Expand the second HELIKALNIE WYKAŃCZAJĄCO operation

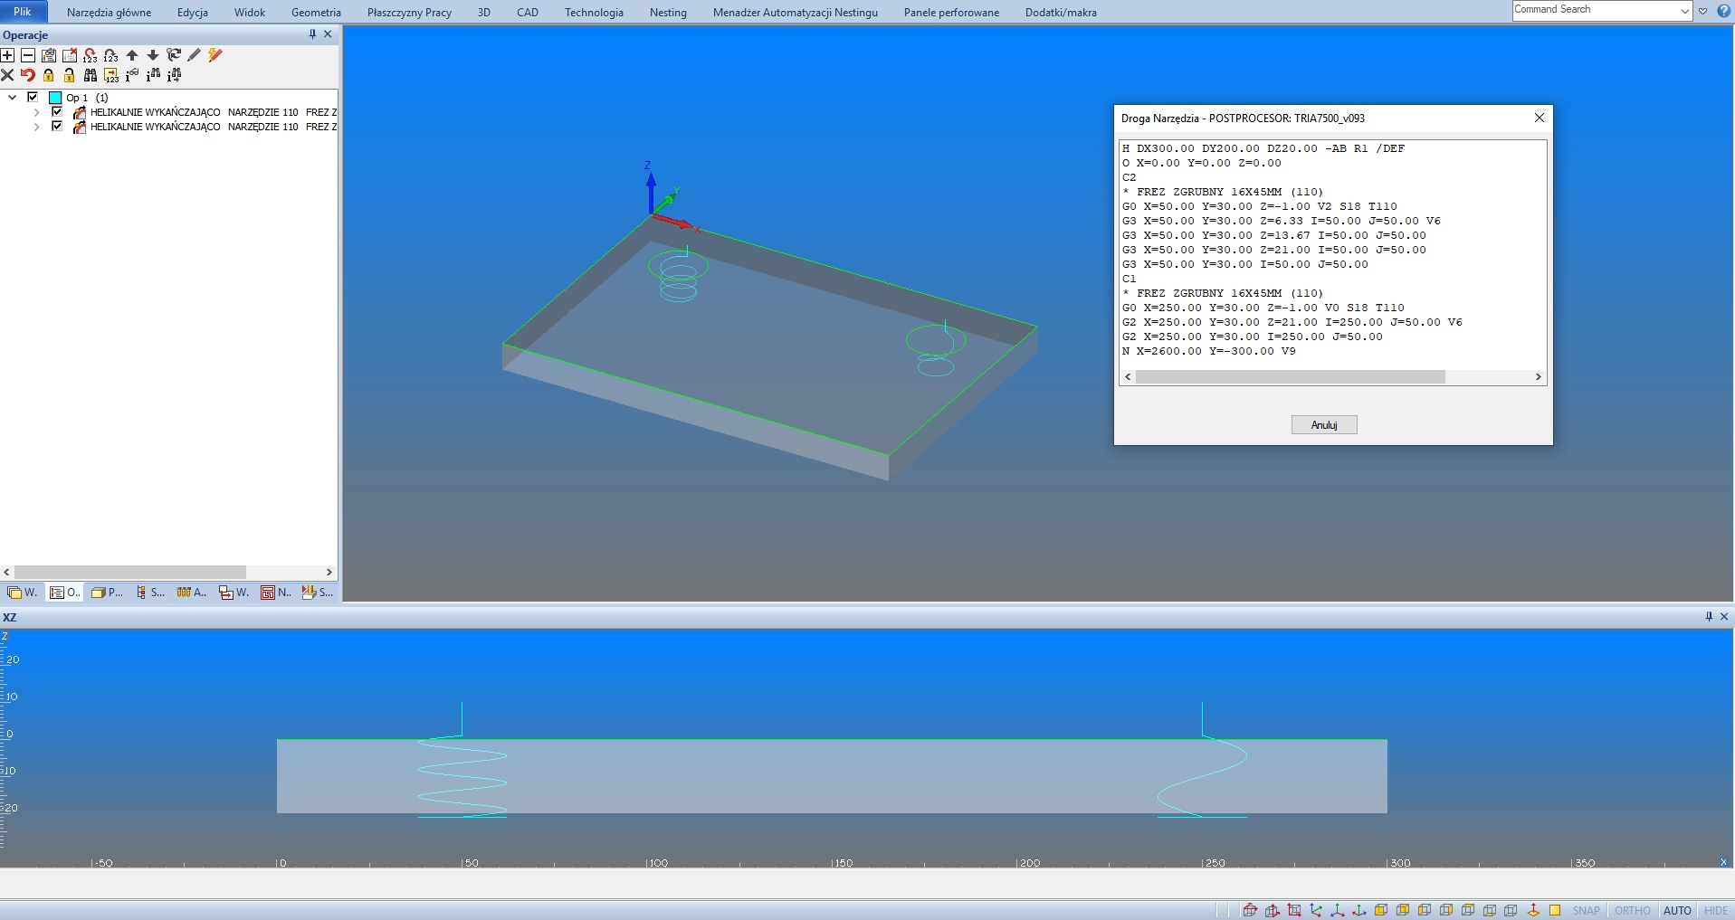[x=36, y=127]
